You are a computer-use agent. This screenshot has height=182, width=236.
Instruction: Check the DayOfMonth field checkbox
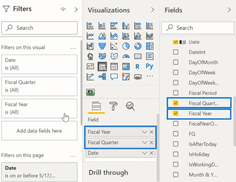pos(176,62)
